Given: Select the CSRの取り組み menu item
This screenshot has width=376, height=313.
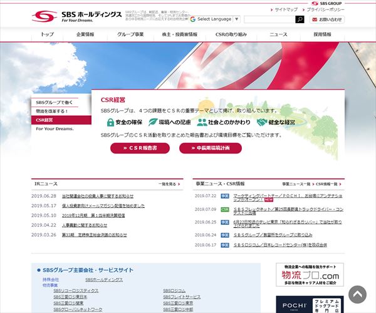Looking at the screenshot, I should click(x=231, y=34).
